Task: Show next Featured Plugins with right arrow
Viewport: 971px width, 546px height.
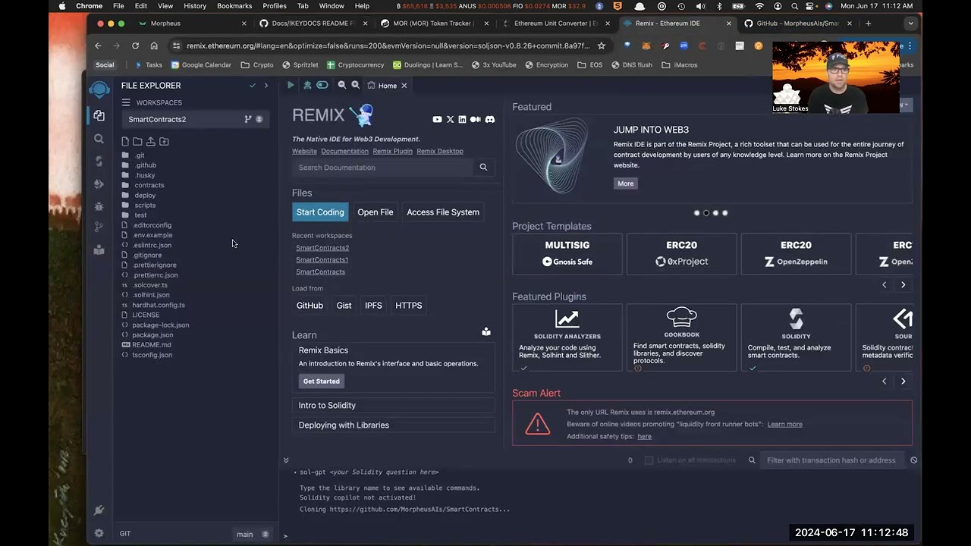Action: pyautogui.click(x=903, y=381)
